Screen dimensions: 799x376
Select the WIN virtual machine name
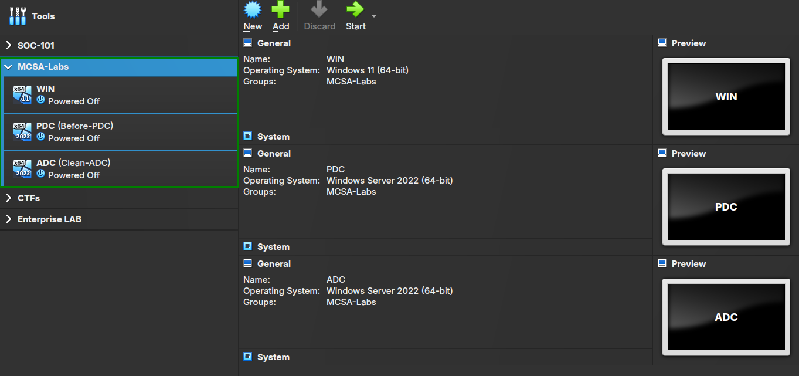tap(46, 89)
